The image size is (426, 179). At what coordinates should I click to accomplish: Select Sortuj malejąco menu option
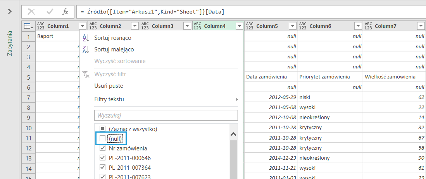click(x=114, y=49)
